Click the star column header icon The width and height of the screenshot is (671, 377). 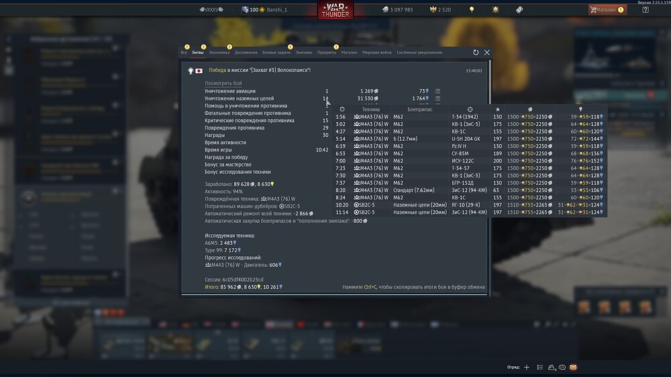tap(497, 109)
